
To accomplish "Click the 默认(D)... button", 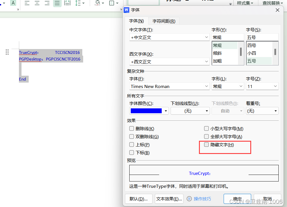I will click(x=138, y=199).
